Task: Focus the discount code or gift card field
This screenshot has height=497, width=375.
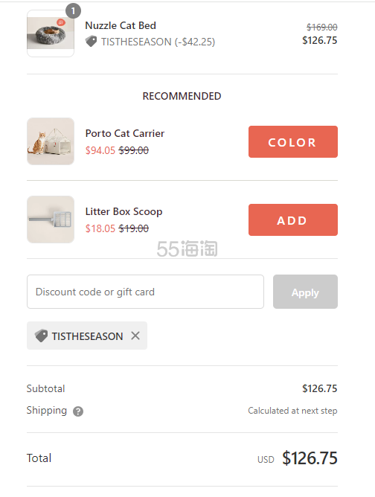Action: click(x=145, y=292)
